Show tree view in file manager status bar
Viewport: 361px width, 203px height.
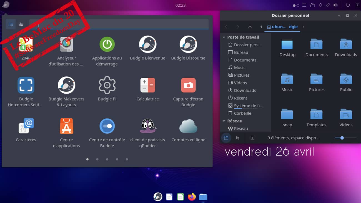point(238,138)
